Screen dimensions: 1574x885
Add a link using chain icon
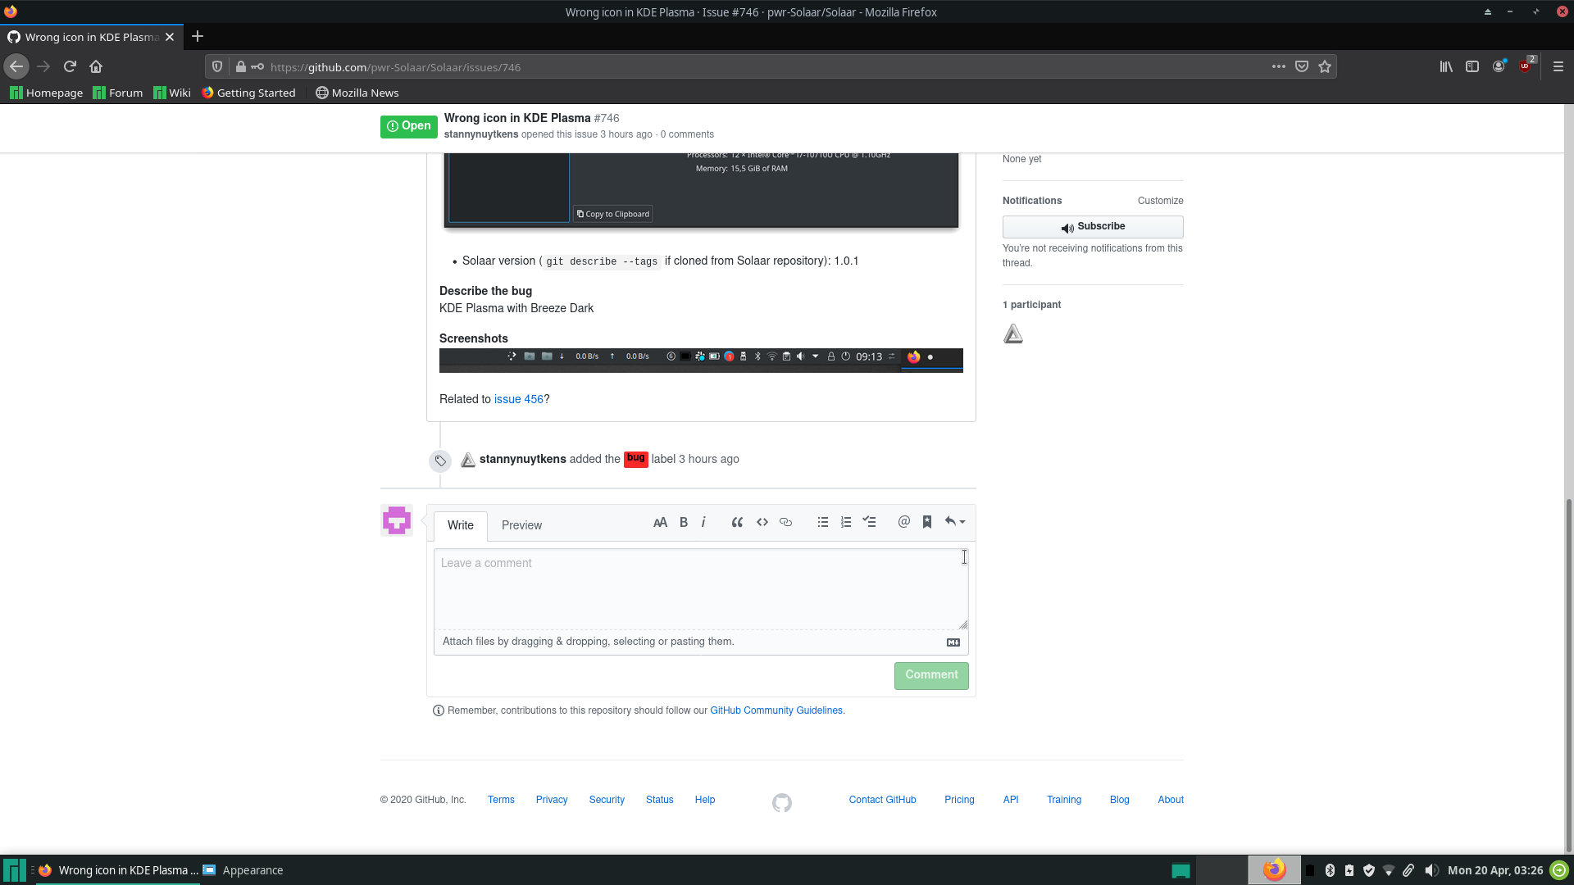point(785,523)
